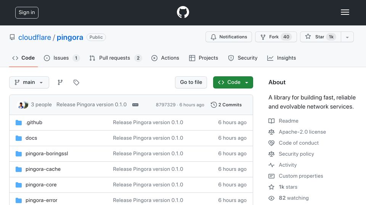Click the watching eye icon
This screenshot has width=366, height=205.
tap(271, 198)
